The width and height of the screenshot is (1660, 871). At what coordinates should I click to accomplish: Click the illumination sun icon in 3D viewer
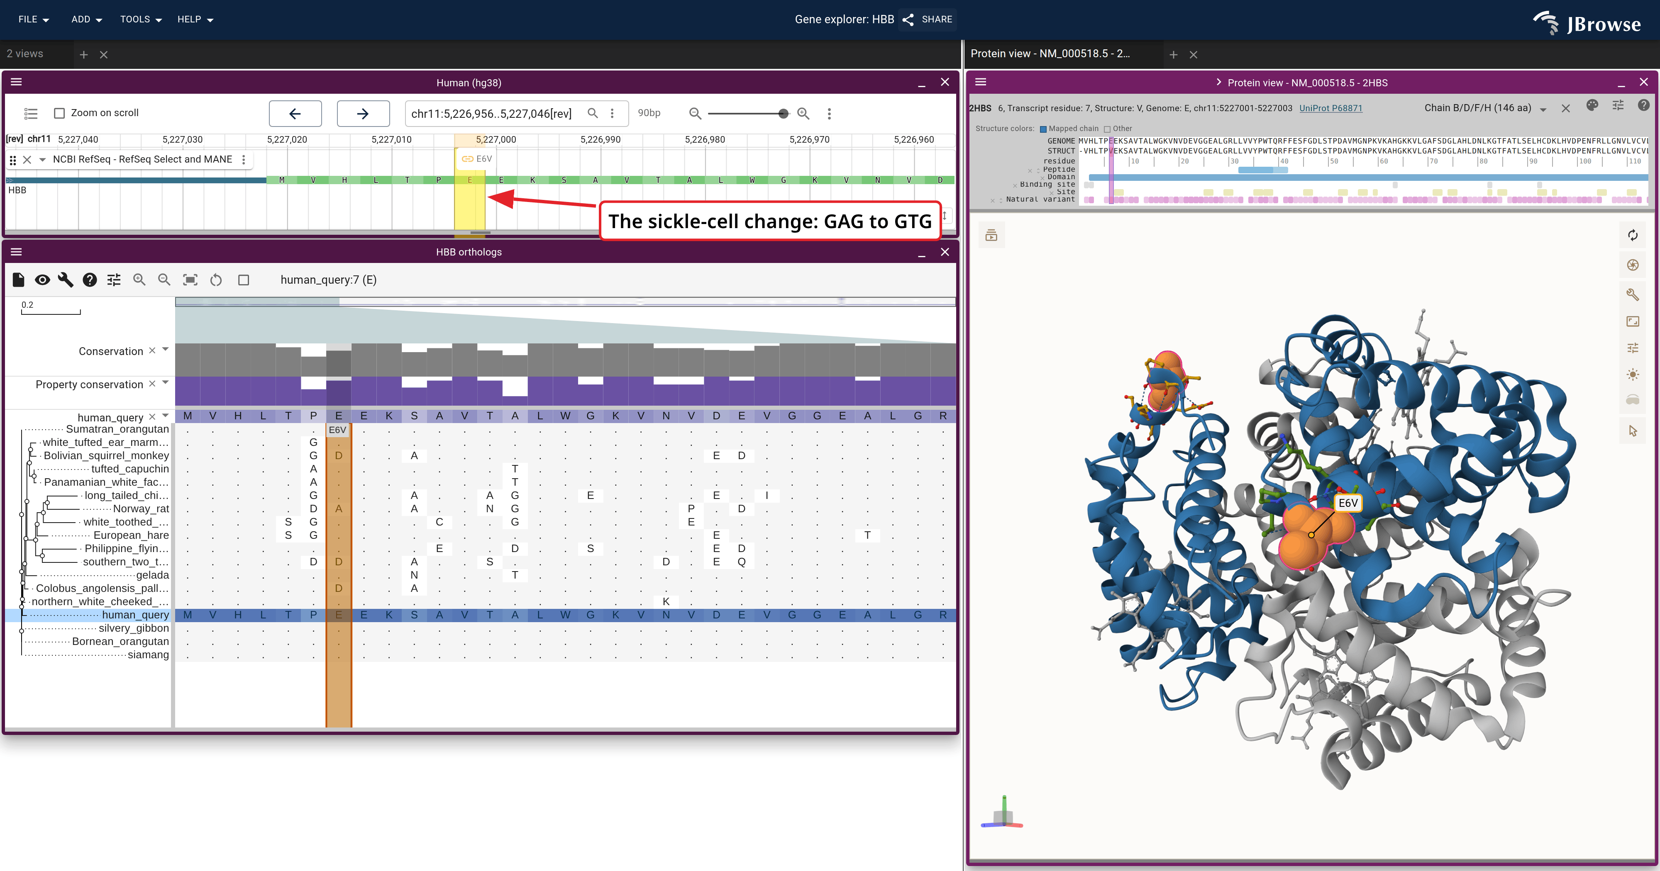(x=1632, y=374)
